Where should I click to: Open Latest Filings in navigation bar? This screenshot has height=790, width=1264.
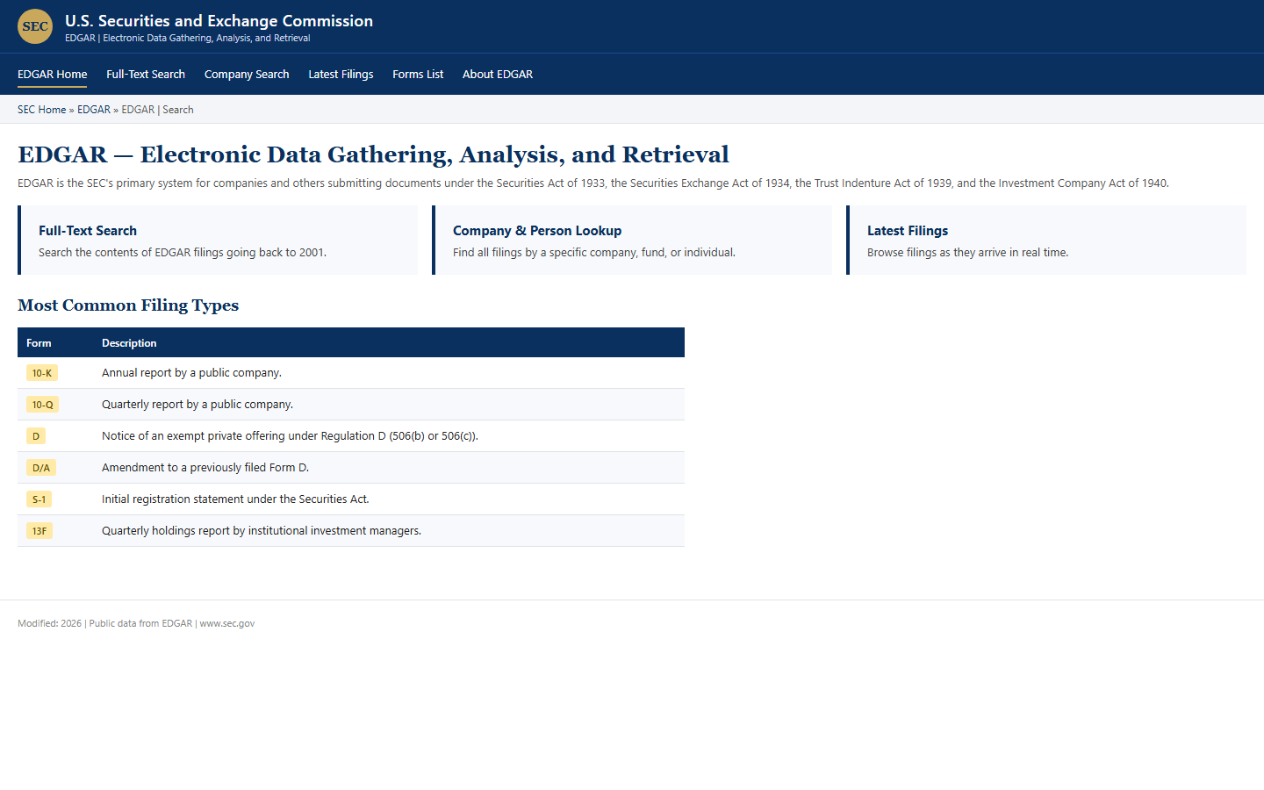tap(341, 75)
